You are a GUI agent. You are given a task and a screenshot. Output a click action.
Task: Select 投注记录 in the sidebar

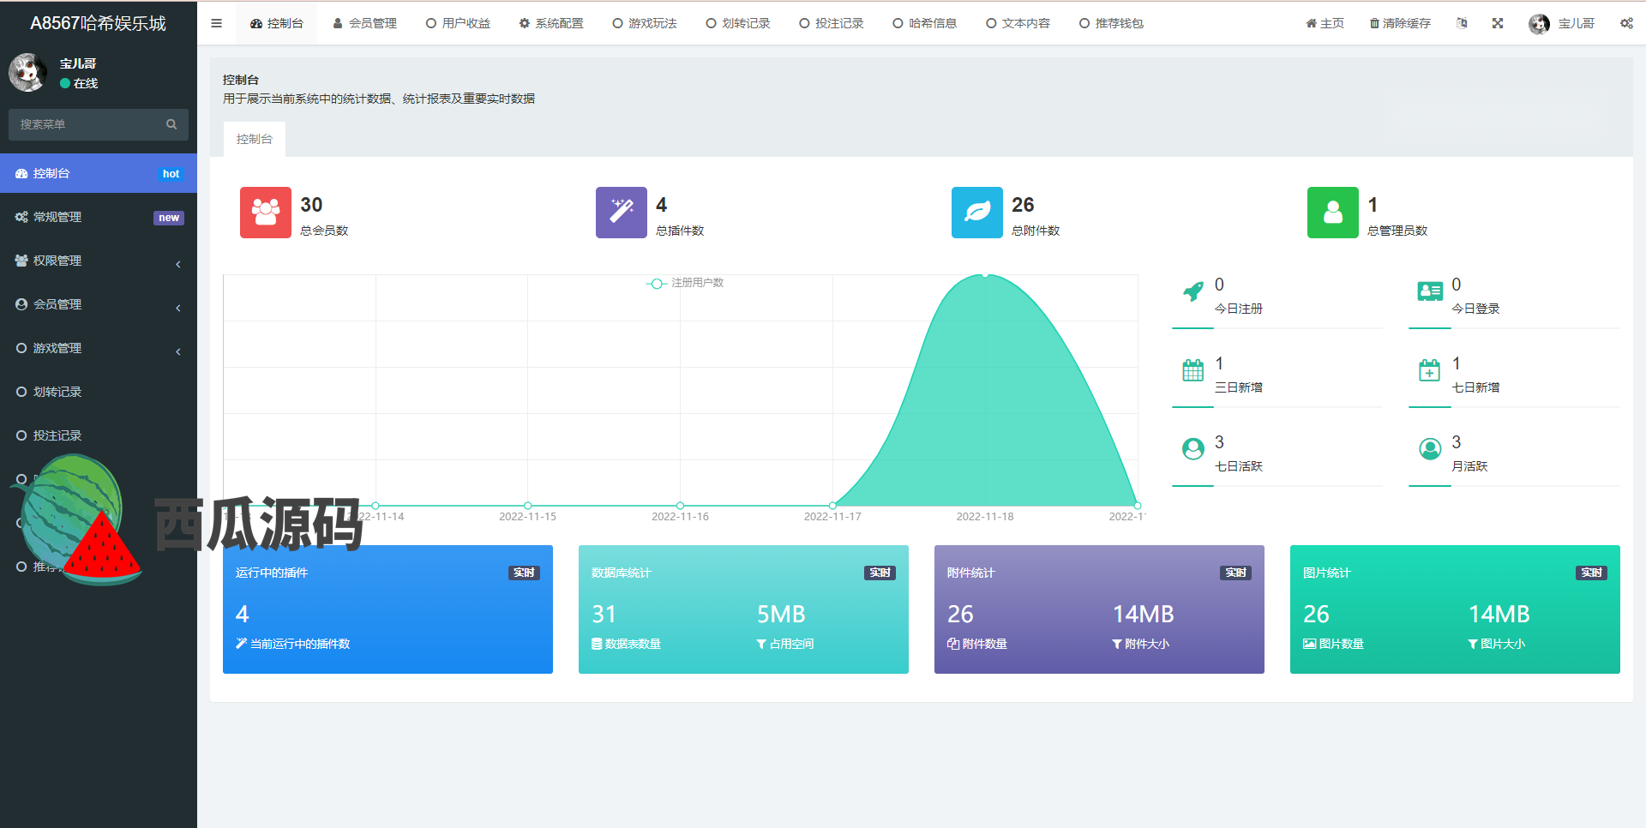point(99,435)
